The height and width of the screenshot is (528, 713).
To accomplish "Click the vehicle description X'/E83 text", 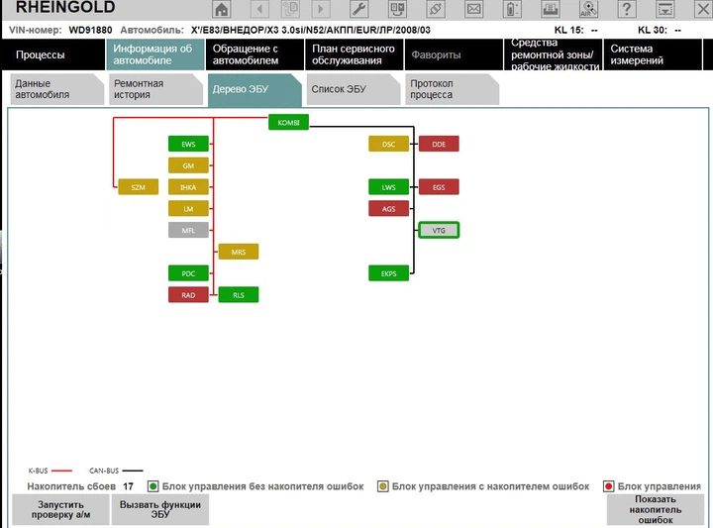I will pyautogui.click(x=311, y=30).
